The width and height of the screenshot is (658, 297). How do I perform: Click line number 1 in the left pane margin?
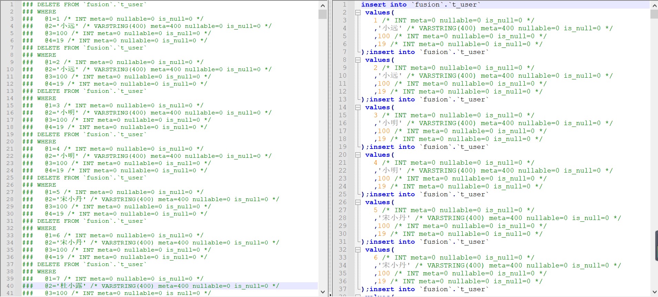tap(12, 4)
